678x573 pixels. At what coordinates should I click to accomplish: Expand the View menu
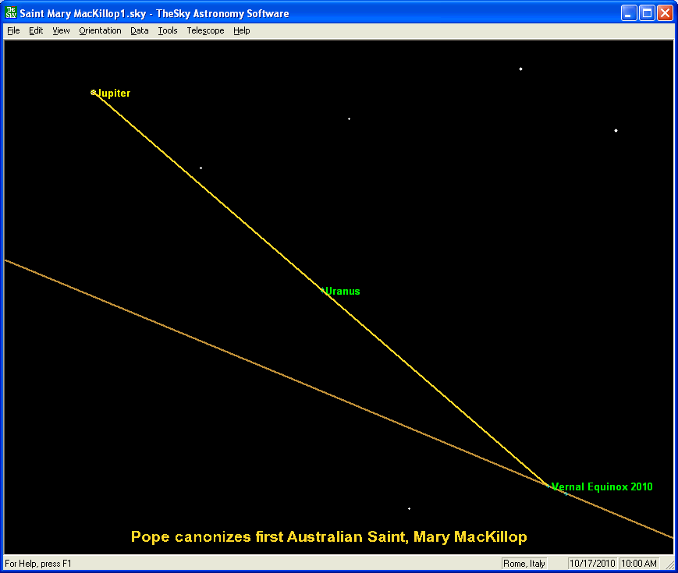coord(61,30)
